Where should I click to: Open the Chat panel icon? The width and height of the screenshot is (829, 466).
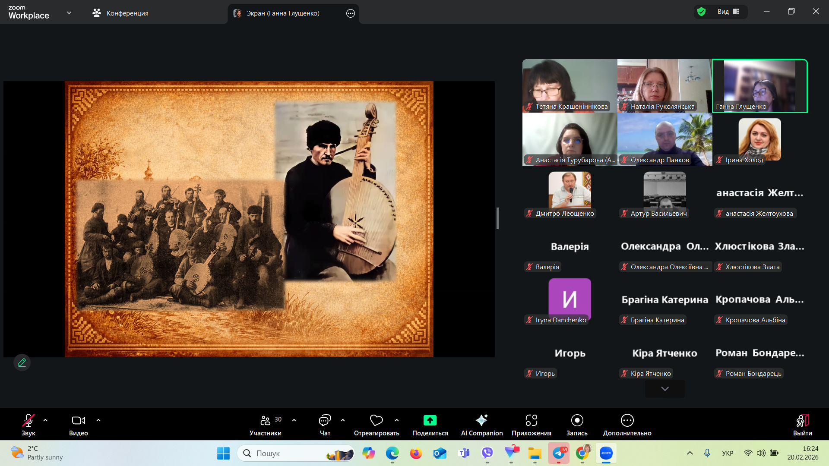pos(325,420)
